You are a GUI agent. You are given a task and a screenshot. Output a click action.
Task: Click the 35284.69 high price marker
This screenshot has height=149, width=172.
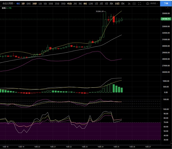(100, 11)
